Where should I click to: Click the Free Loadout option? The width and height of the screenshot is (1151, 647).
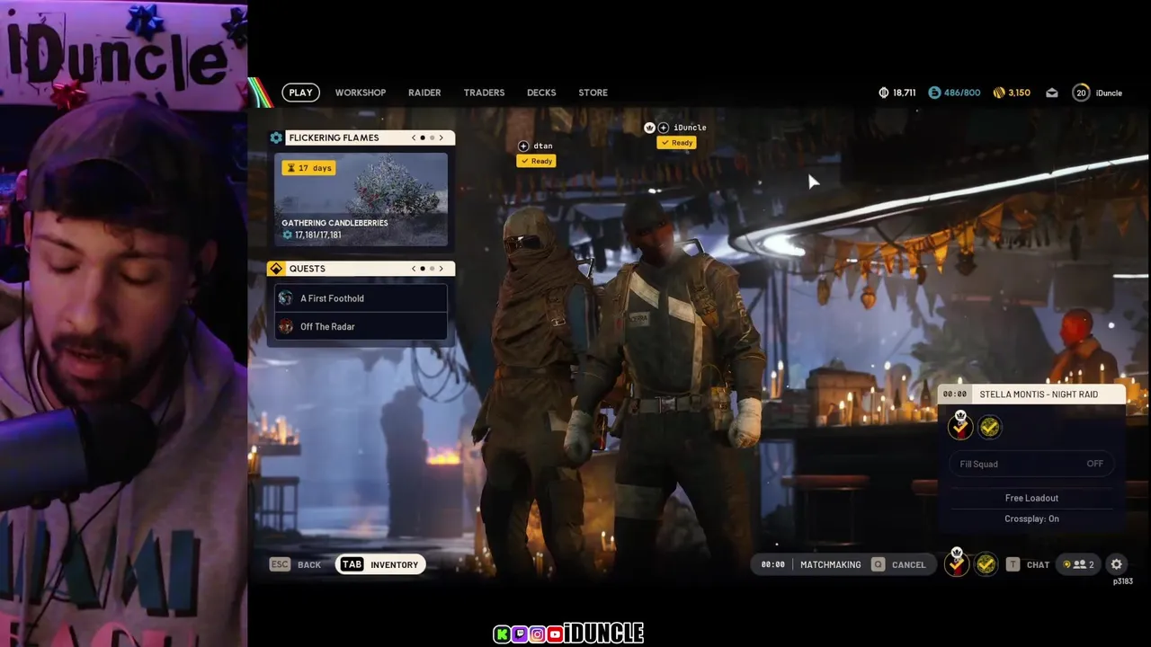click(1031, 498)
